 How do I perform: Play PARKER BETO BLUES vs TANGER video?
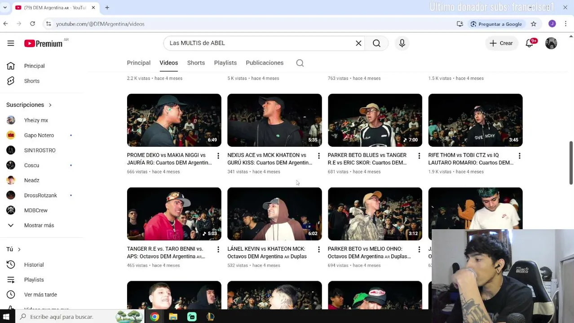(375, 120)
